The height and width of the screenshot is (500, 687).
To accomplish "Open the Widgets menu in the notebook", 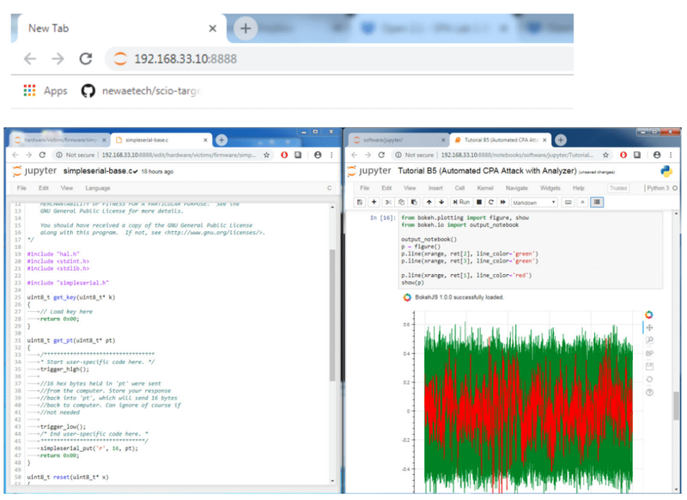I will 550,187.
